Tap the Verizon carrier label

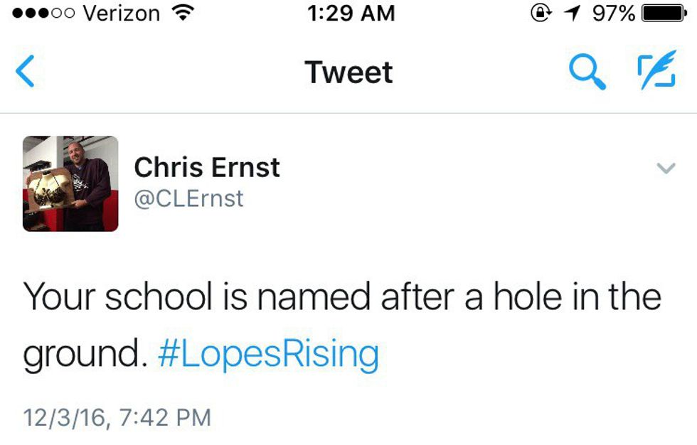tap(122, 14)
